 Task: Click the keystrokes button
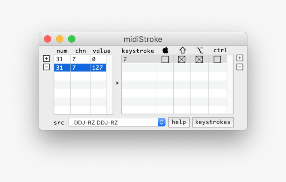[213, 122]
